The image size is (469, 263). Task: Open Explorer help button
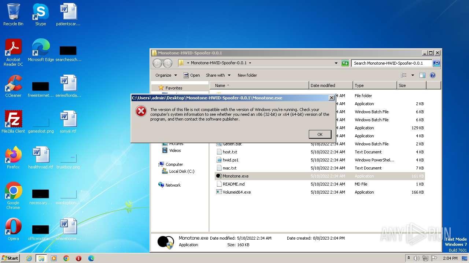[432, 75]
